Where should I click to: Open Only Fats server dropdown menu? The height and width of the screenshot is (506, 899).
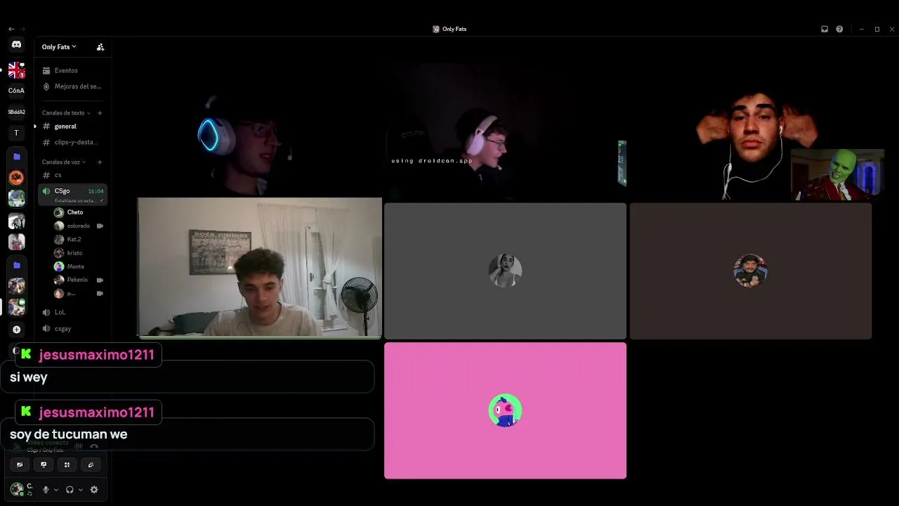click(x=59, y=47)
